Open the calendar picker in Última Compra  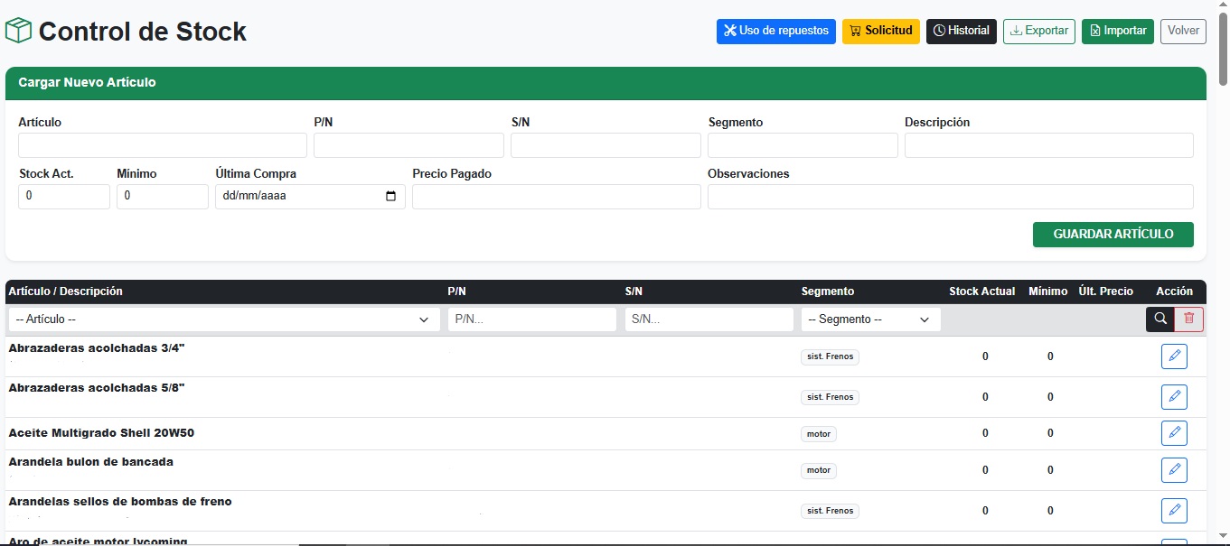[390, 196]
